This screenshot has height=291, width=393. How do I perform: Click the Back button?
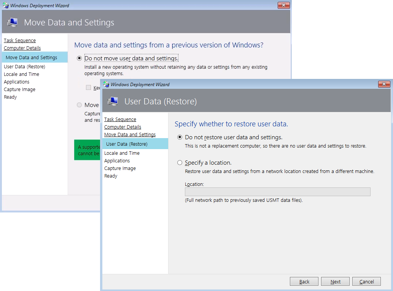304,282
